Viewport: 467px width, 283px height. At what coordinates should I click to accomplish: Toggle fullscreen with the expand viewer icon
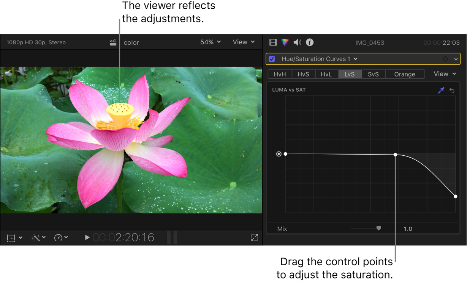coord(254,238)
